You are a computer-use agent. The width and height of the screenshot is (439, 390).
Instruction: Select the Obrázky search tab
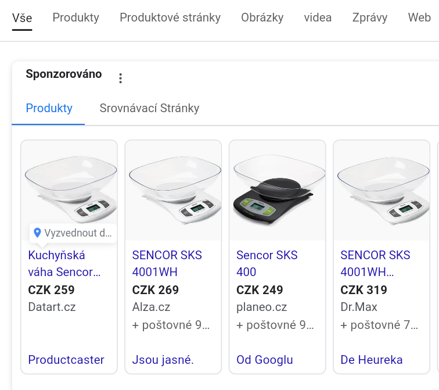click(262, 17)
